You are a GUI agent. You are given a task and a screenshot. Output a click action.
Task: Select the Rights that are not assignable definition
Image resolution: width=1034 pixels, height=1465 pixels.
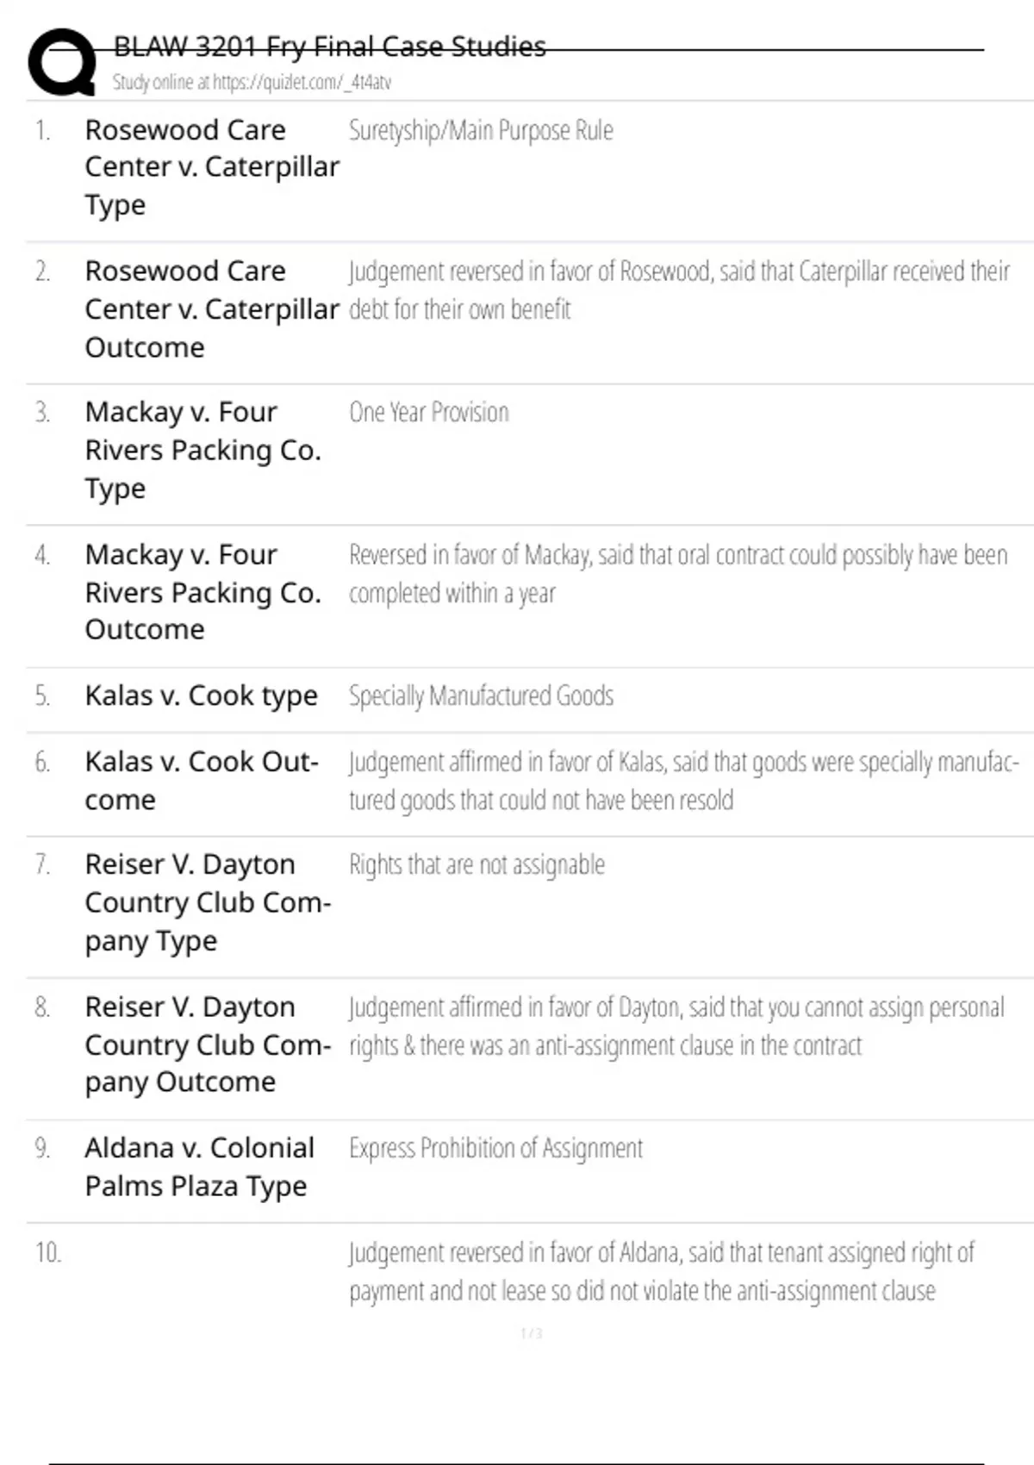click(477, 865)
